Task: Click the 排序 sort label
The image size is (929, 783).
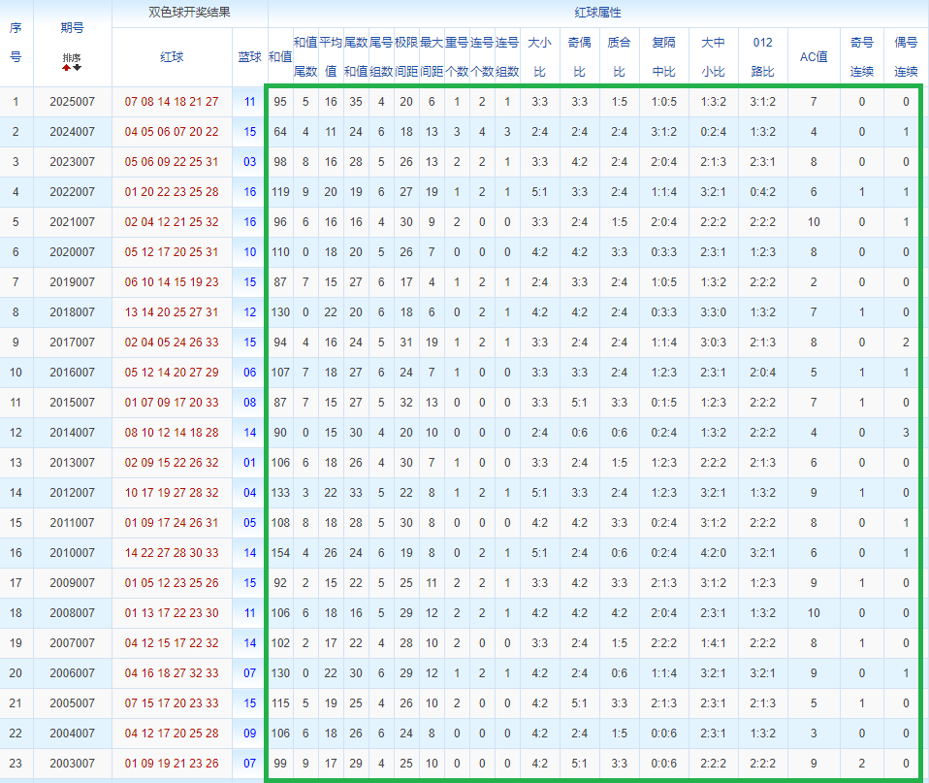Action: 72,57
